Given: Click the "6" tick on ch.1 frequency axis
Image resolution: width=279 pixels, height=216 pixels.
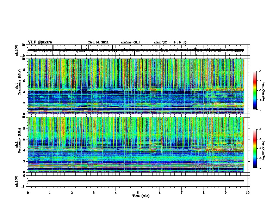Looking at the screenshot, I should coord(25,81).
